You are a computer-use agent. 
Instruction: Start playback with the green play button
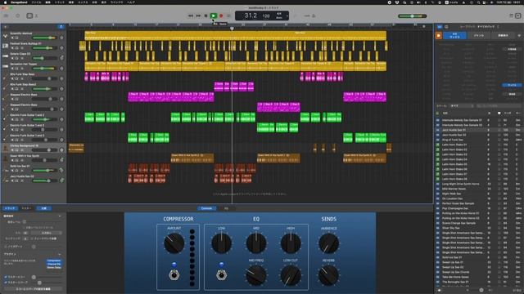(x=213, y=16)
